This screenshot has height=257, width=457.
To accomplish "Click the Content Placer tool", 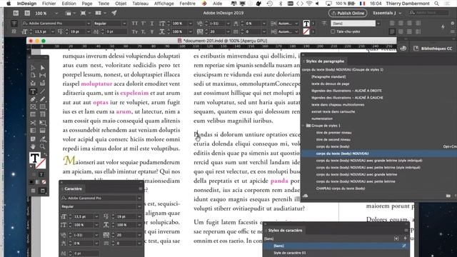I will [x=43, y=84].
